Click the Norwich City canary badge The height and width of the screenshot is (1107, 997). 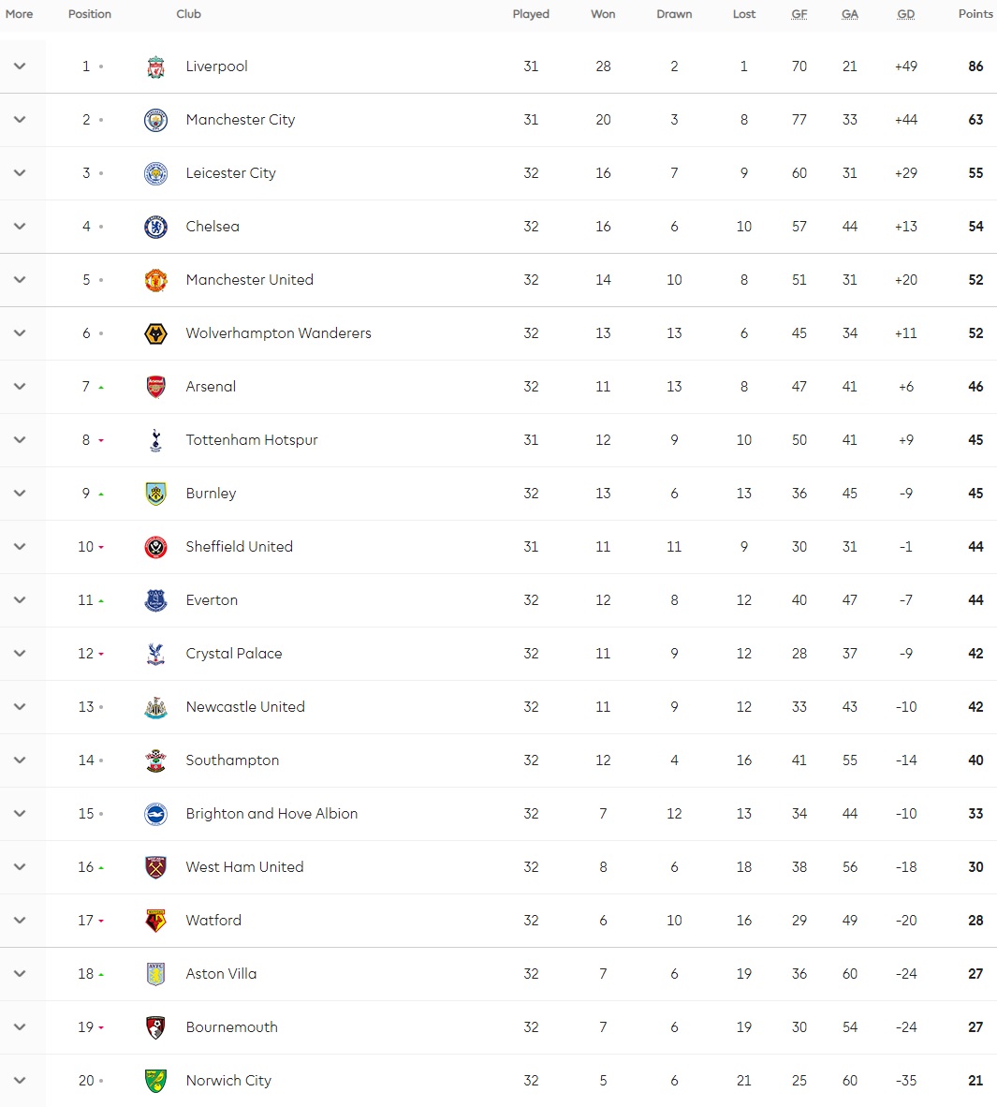[x=156, y=1081]
